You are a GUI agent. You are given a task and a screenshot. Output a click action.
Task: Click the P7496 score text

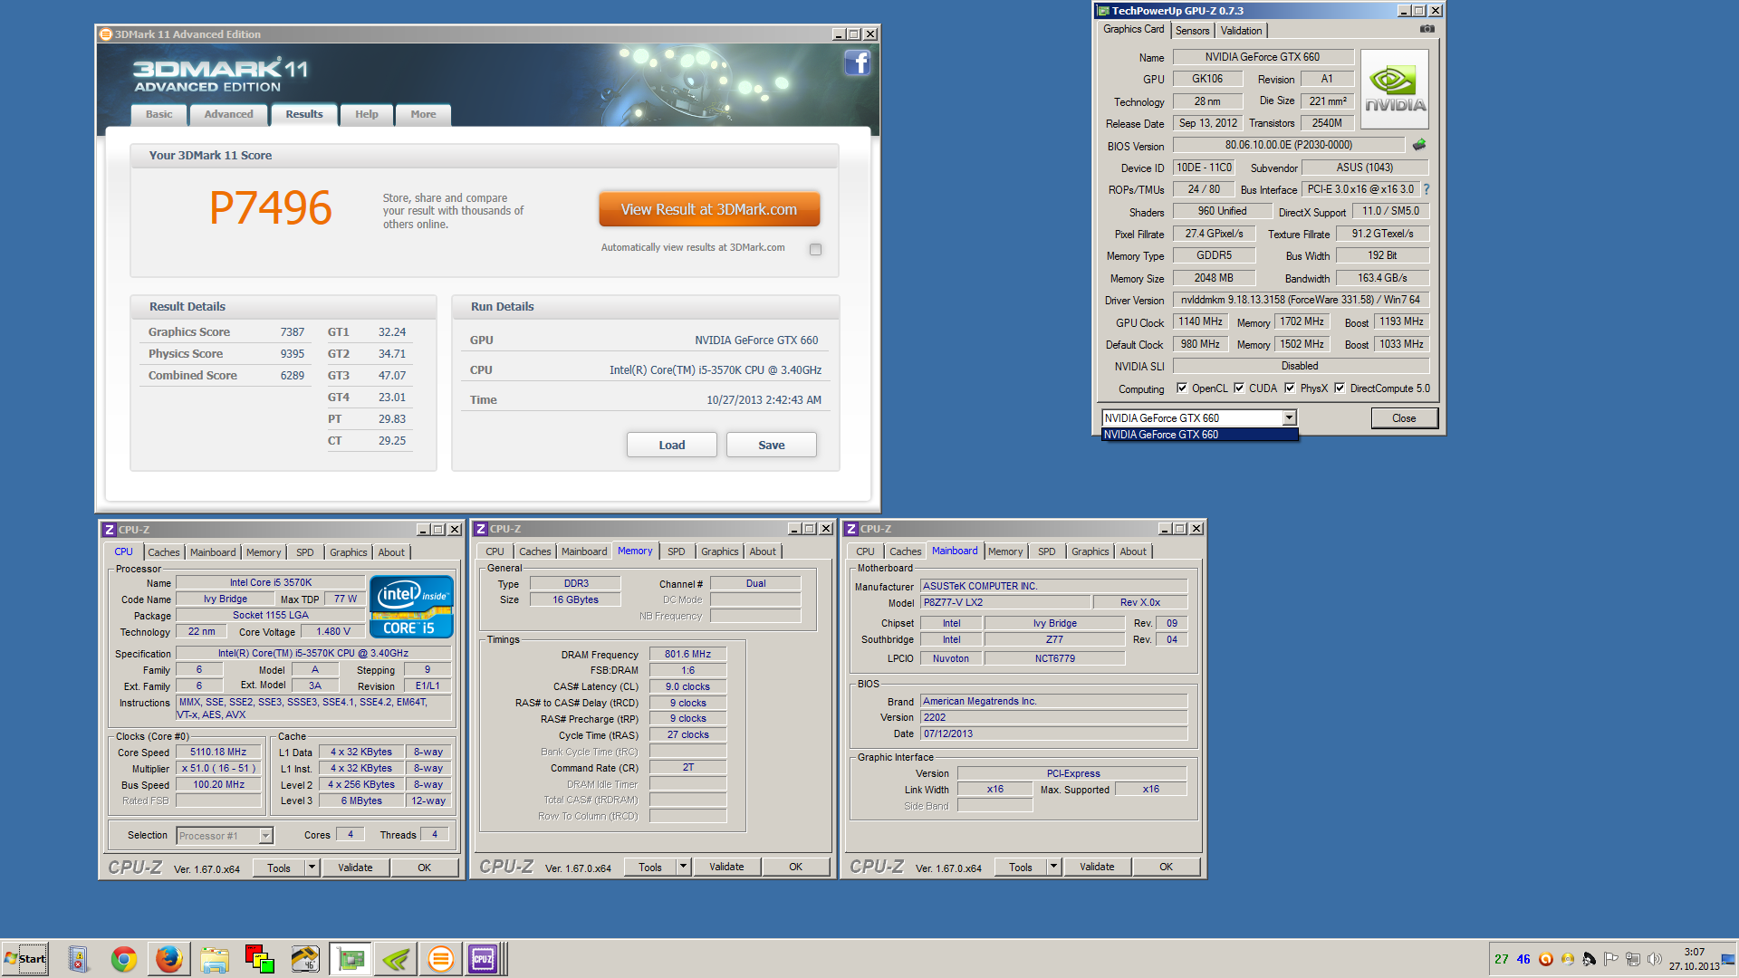[270, 208]
